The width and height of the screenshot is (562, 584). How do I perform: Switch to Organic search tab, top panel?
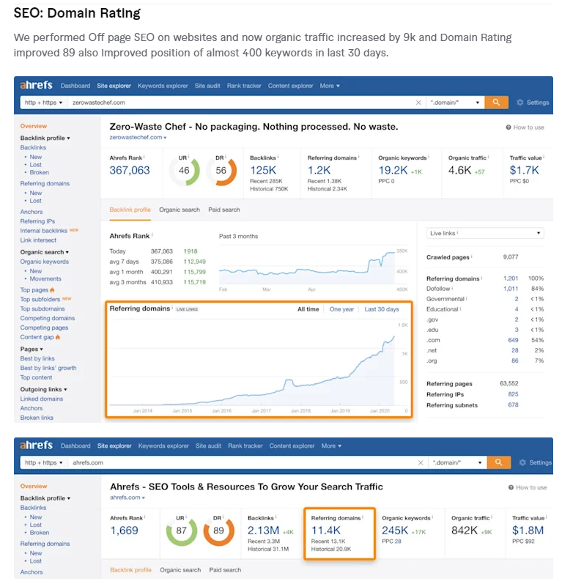[180, 210]
